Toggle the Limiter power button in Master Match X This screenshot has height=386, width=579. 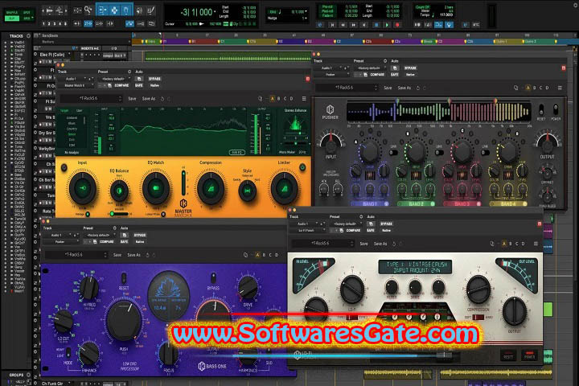(302, 167)
